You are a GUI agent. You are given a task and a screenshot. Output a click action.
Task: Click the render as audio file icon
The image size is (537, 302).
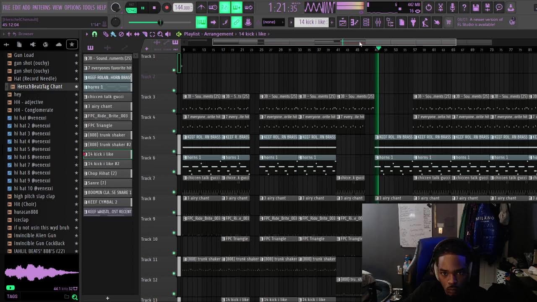[x=487, y=7]
